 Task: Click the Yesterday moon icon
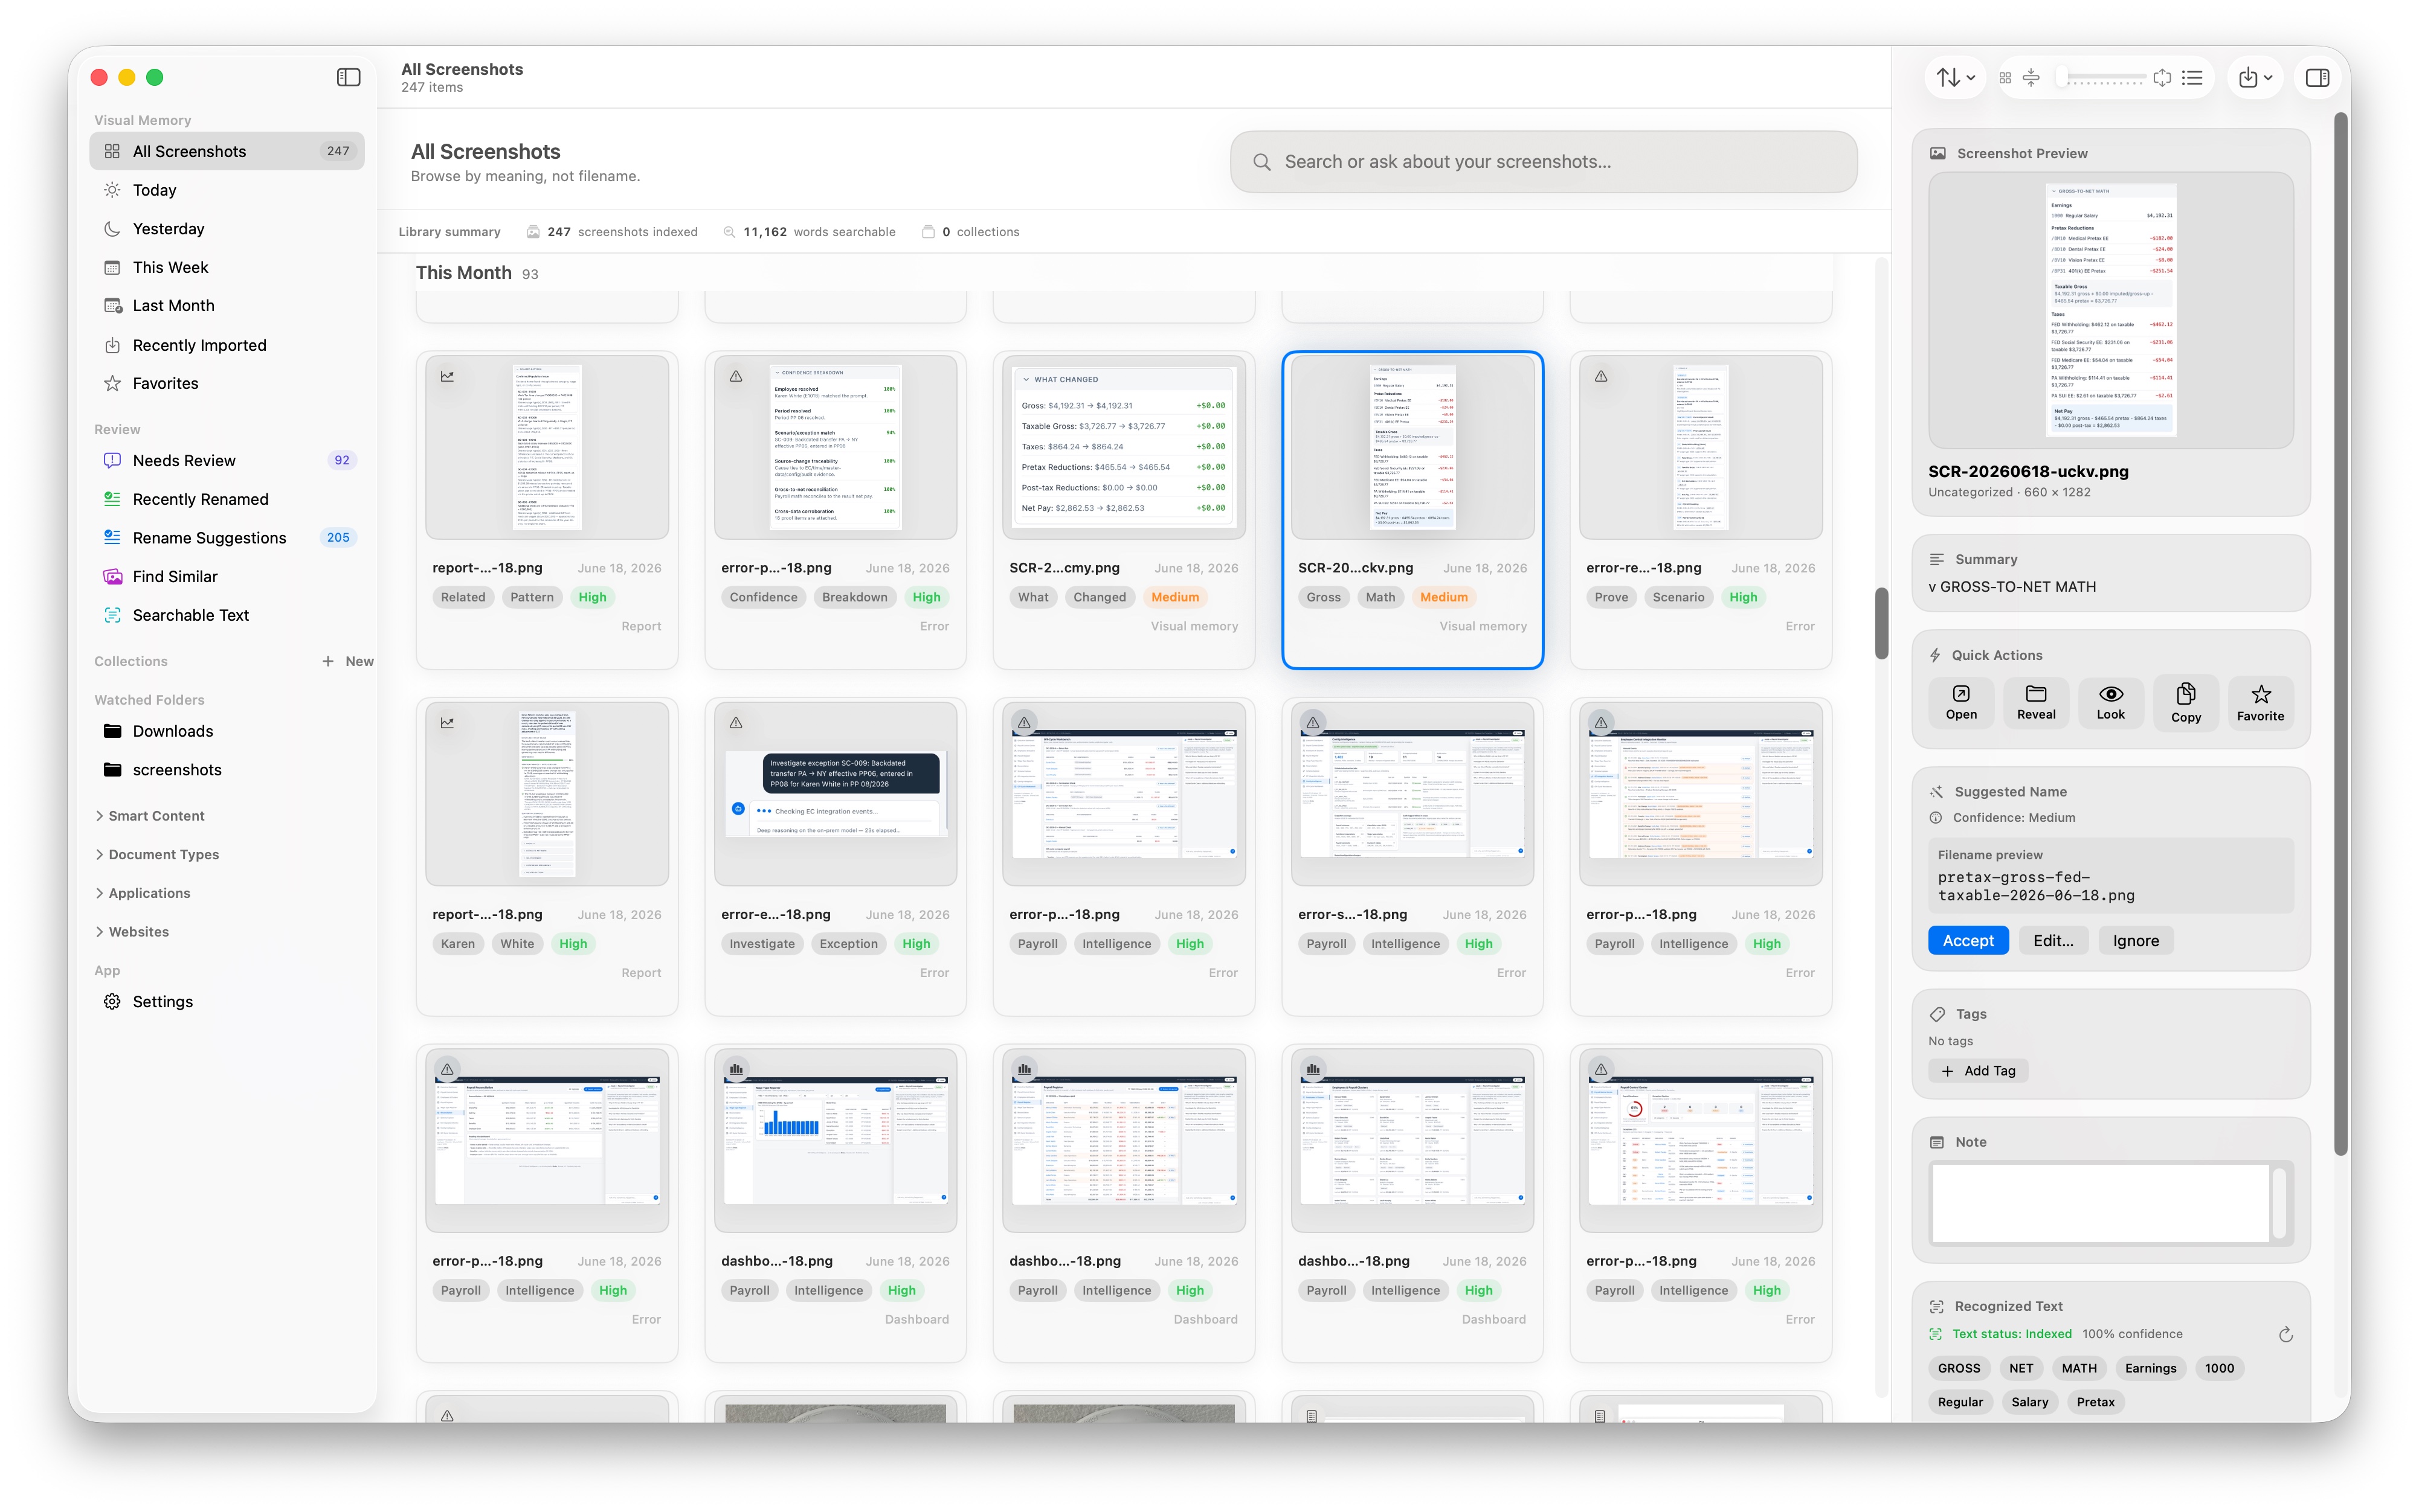(112, 229)
